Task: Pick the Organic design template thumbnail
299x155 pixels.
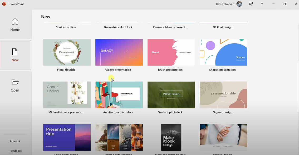Action: tap(223, 95)
